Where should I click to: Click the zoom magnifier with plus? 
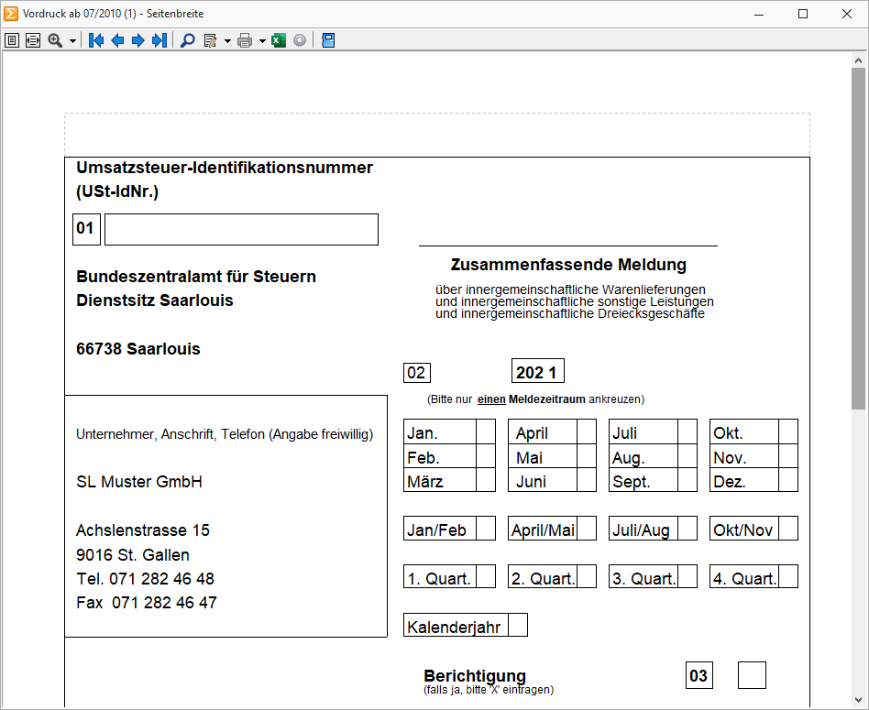[x=55, y=40]
